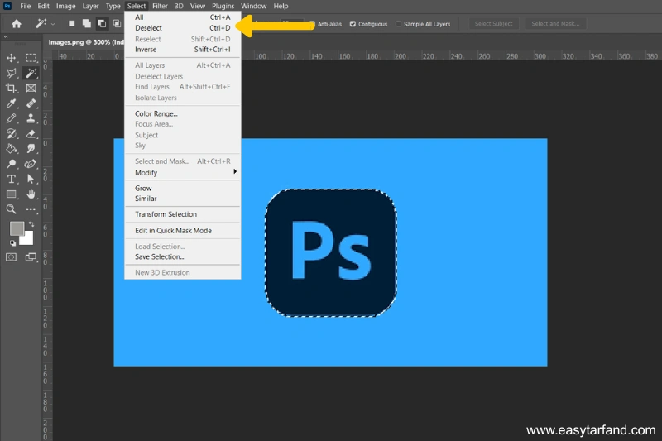The image size is (662, 441).
Task: Select the Eraser tool
Action: (x=31, y=134)
